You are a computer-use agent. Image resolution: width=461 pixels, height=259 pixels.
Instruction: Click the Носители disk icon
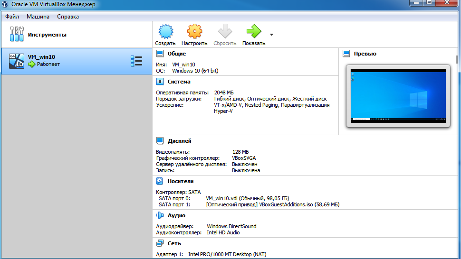click(x=160, y=181)
